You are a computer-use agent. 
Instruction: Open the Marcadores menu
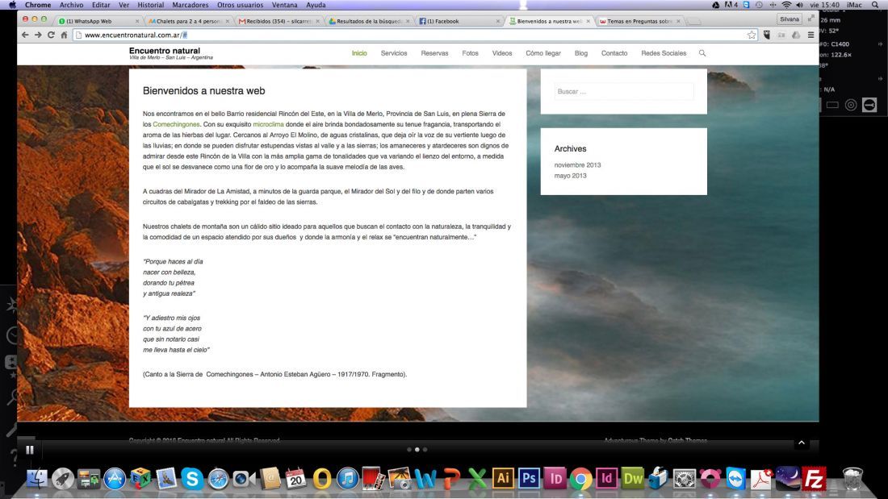[x=191, y=5]
